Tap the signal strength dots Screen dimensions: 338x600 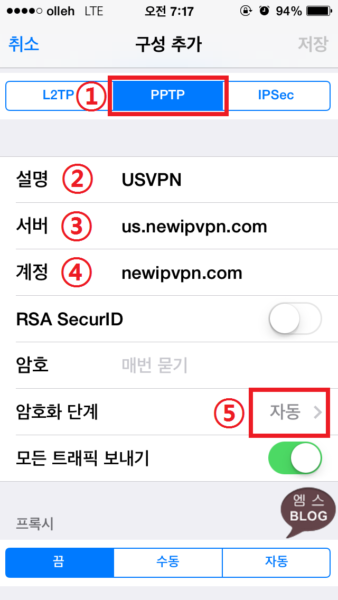pyautogui.click(x=25, y=11)
